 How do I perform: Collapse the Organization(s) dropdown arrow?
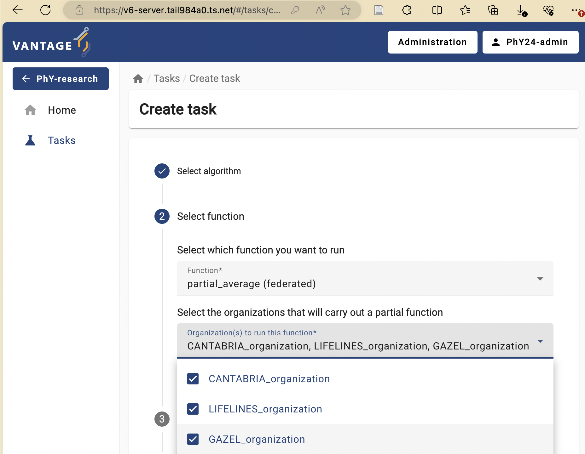(540, 341)
